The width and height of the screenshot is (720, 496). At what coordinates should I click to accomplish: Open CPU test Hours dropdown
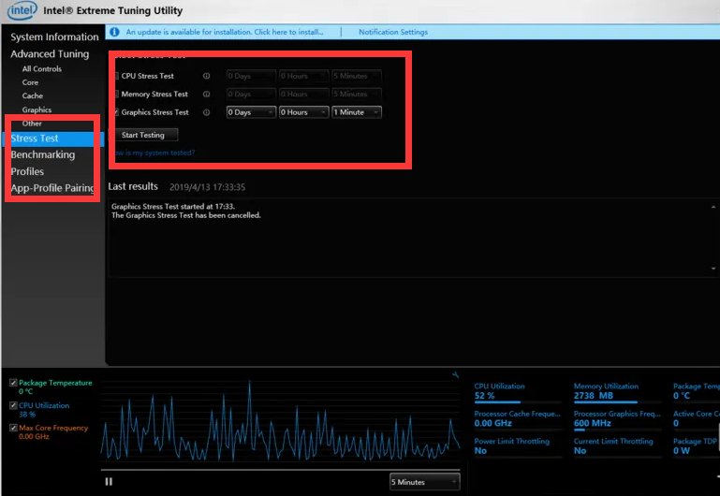(303, 76)
